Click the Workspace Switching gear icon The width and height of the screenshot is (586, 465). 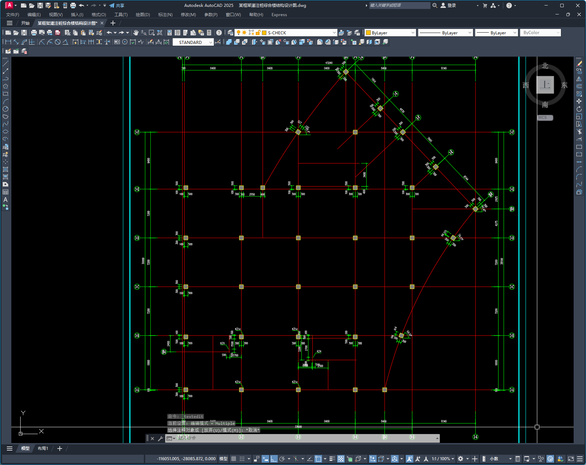461,459
